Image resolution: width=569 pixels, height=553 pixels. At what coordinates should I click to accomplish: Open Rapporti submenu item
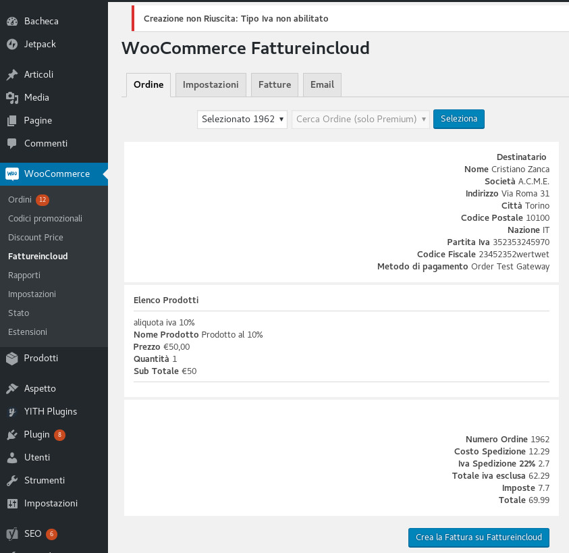pos(24,275)
